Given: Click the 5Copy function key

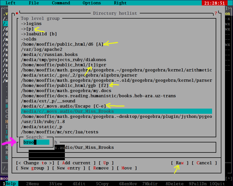Looking at the screenshot, I should coord(102,184).
